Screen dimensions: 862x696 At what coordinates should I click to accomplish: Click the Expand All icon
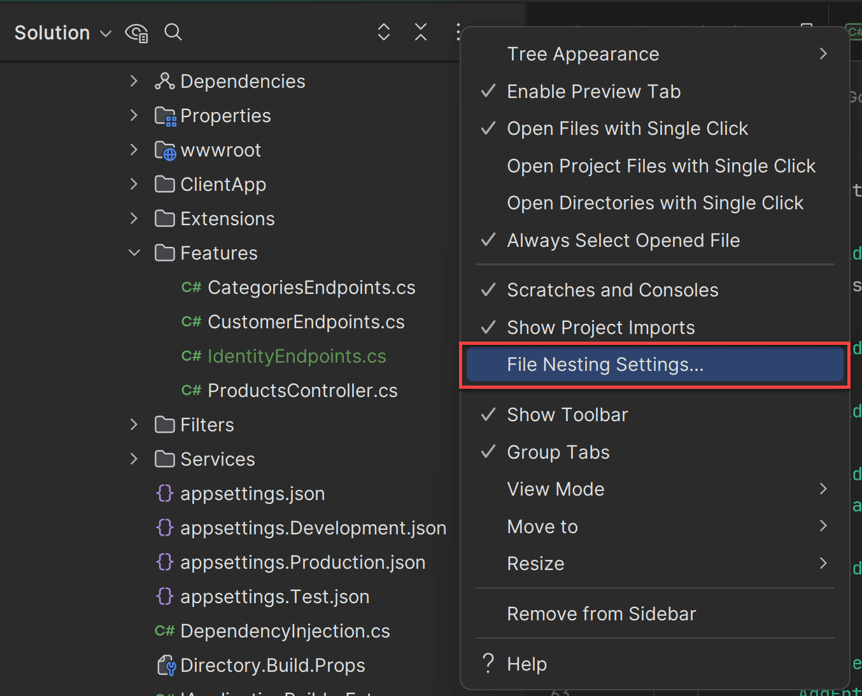click(383, 32)
